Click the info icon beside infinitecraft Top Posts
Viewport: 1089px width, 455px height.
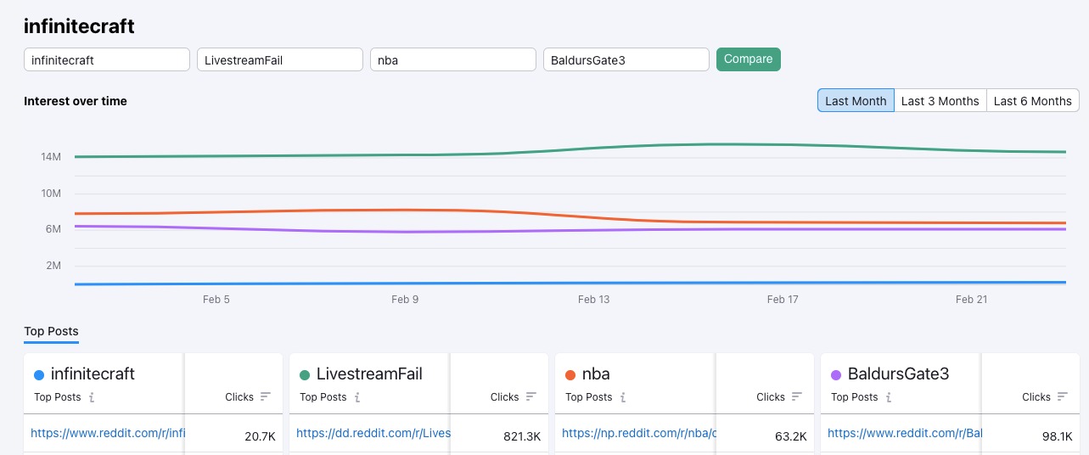[92, 397]
